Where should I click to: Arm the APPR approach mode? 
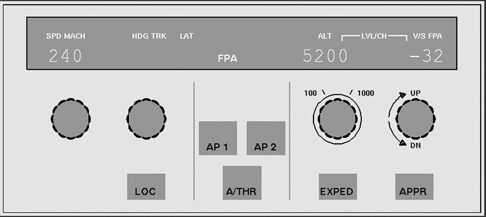[414, 186]
